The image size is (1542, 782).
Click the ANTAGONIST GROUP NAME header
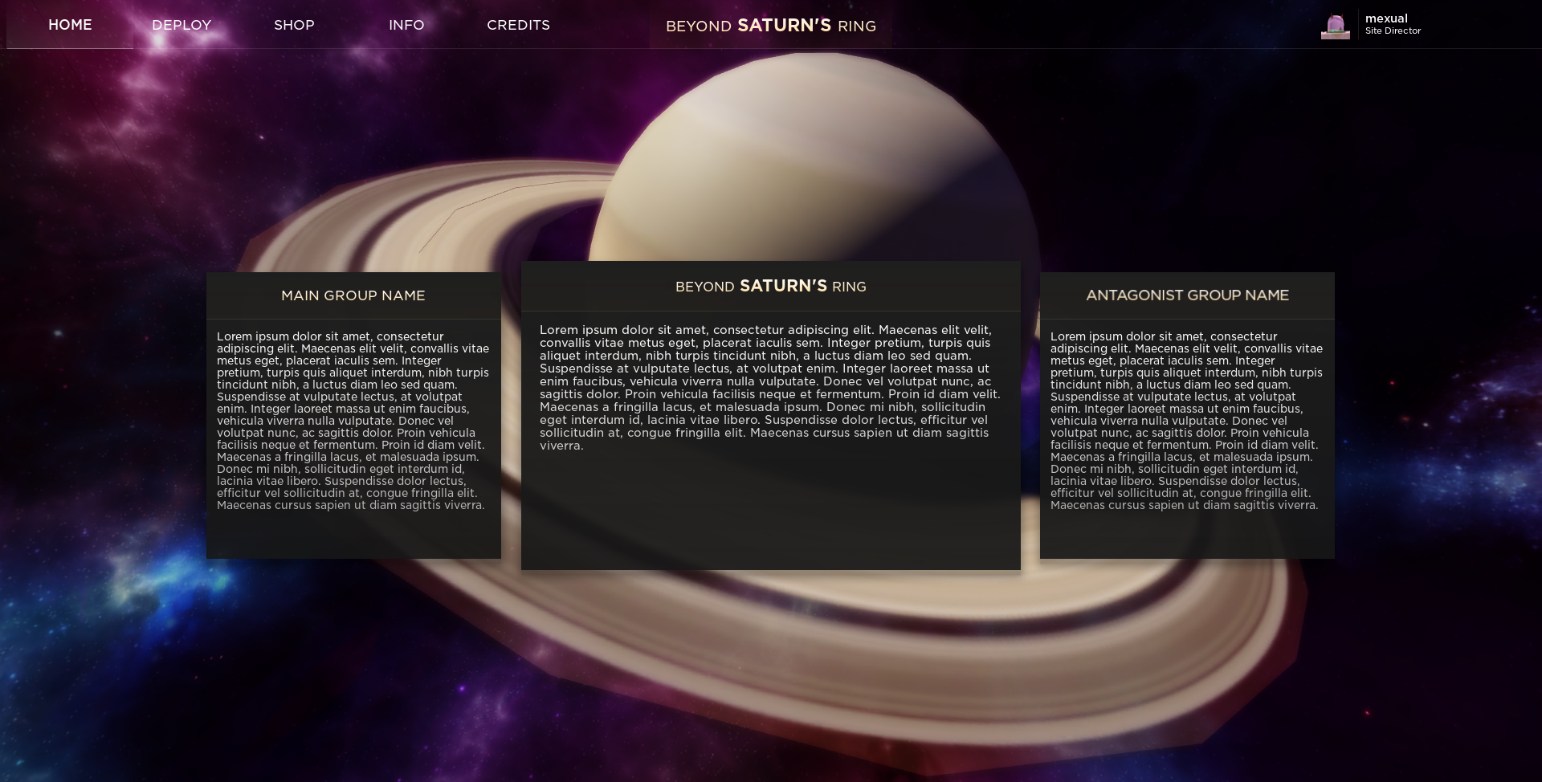pyautogui.click(x=1187, y=295)
